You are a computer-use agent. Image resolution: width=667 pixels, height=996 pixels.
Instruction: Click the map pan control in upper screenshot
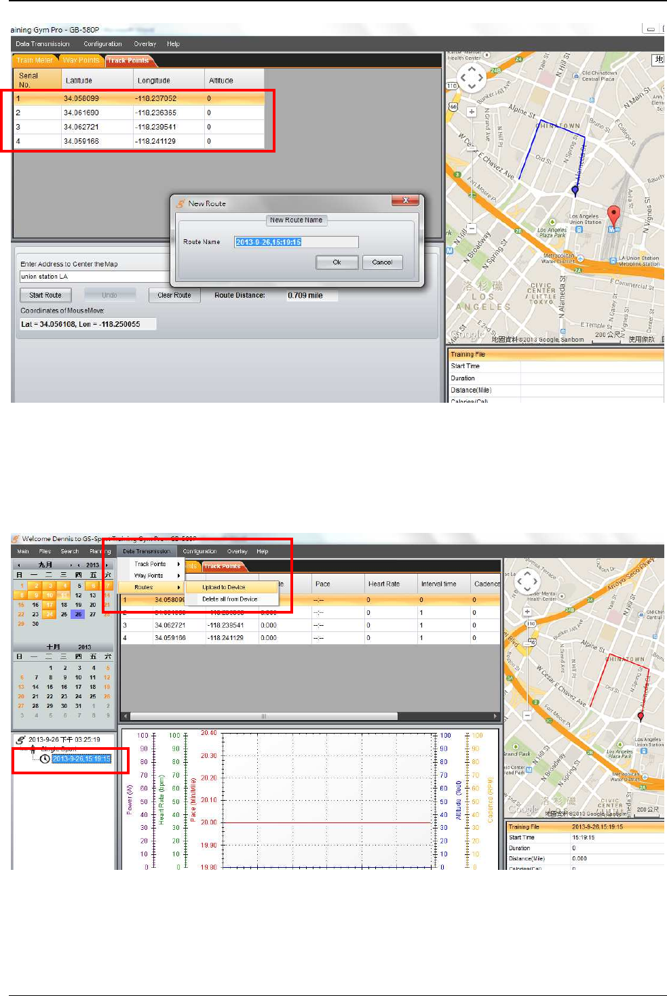click(472, 79)
